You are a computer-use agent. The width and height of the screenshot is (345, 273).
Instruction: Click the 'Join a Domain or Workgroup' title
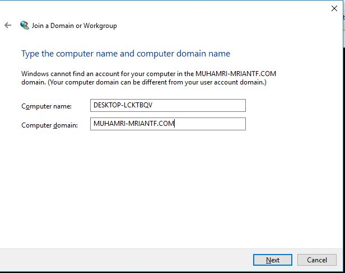(74, 26)
